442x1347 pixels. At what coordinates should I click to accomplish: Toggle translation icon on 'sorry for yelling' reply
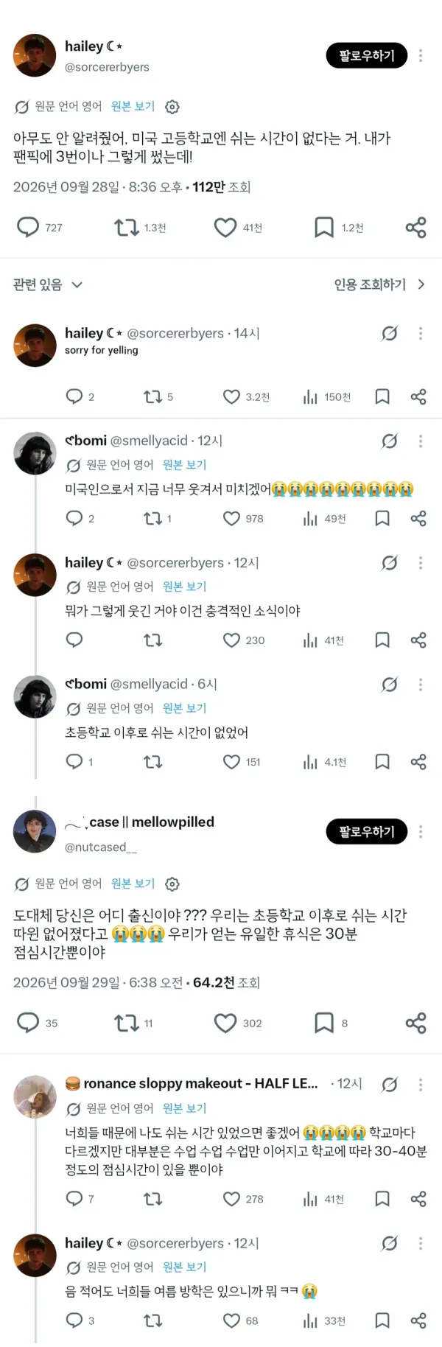click(390, 334)
